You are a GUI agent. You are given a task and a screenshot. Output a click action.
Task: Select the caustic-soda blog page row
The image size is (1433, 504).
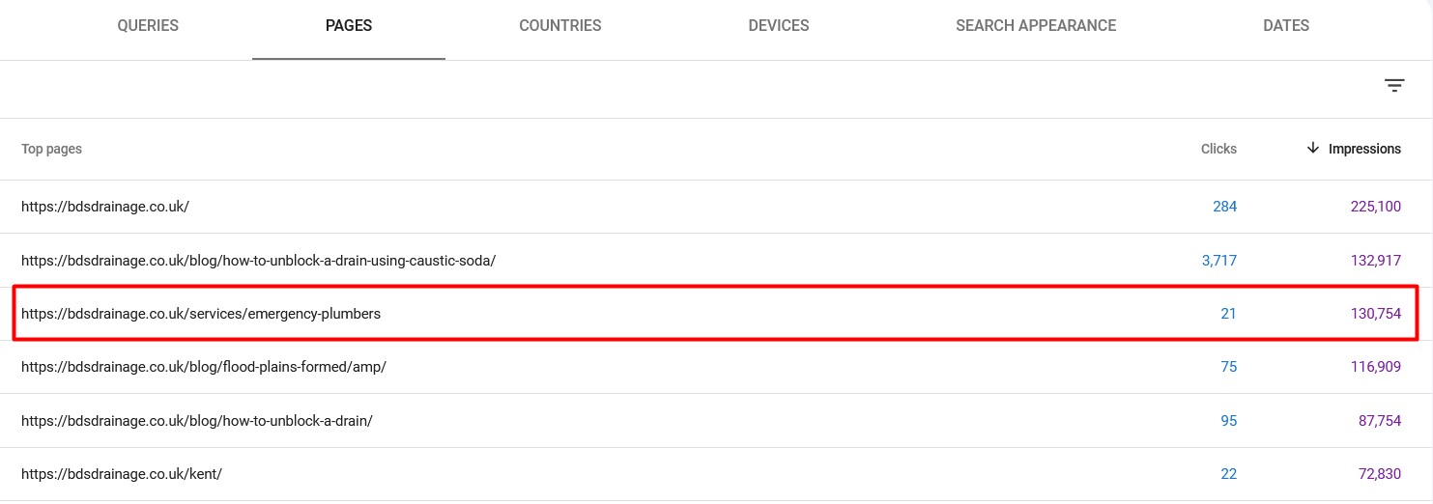click(x=716, y=260)
